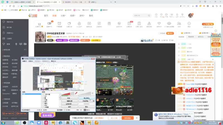Expand the purple star challenge badge
Image resolution: width=223 pixels, height=125 pixels.
pos(62,40)
